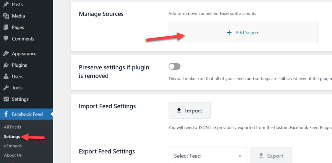Screen dimensions: 332x163
Task: Click the Facebook Feed logo icon
Action: click(6, 114)
